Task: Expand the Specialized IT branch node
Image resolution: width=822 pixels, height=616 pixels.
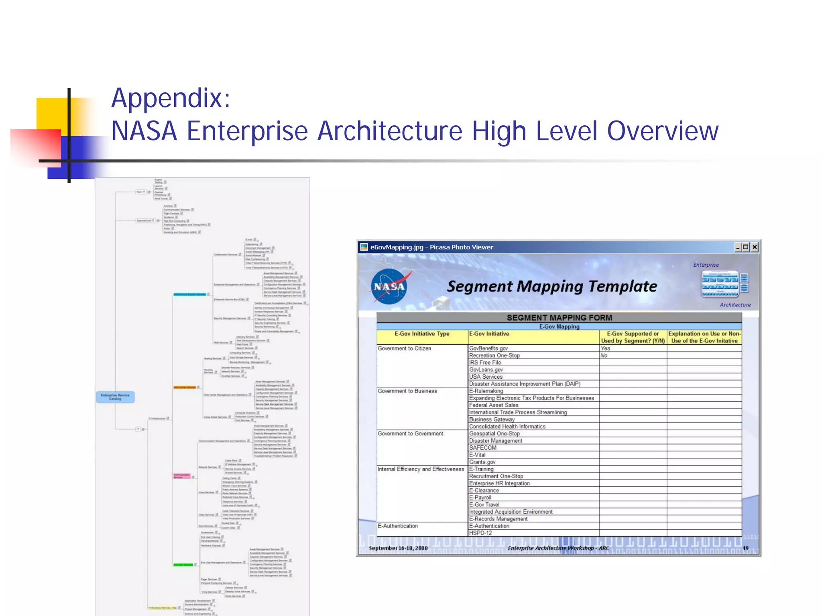Action: [145, 220]
